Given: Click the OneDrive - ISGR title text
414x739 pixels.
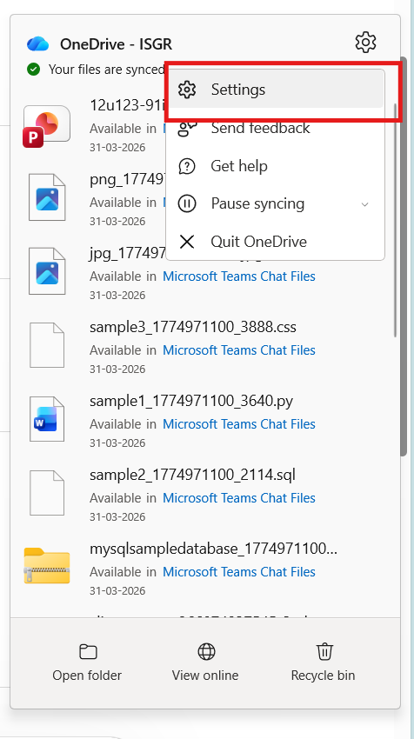Looking at the screenshot, I should click(x=116, y=44).
